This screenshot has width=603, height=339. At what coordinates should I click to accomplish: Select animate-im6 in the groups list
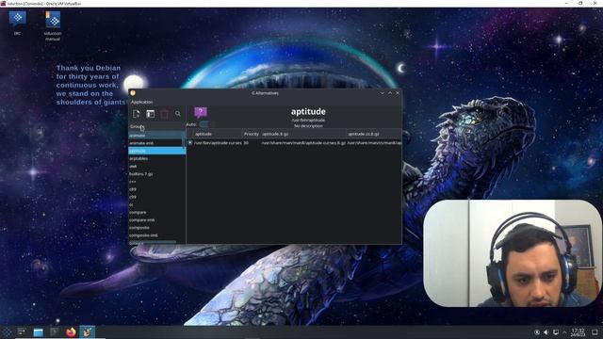coord(157,143)
